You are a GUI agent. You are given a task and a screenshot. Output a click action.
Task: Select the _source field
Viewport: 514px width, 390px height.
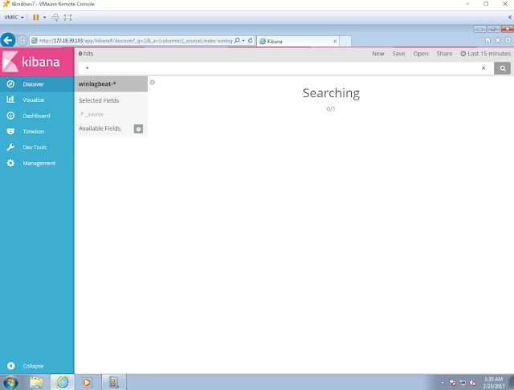pyautogui.click(x=95, y=114)
